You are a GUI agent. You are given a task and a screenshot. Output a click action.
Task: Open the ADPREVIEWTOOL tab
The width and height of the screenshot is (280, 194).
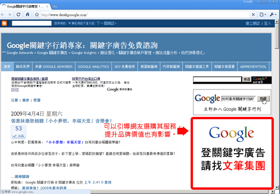(253, 67)
